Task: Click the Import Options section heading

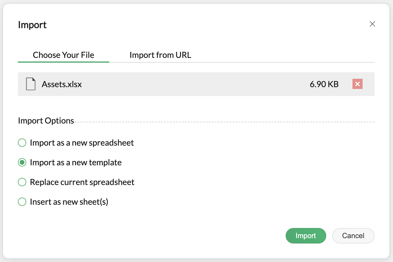Action: 46,121
